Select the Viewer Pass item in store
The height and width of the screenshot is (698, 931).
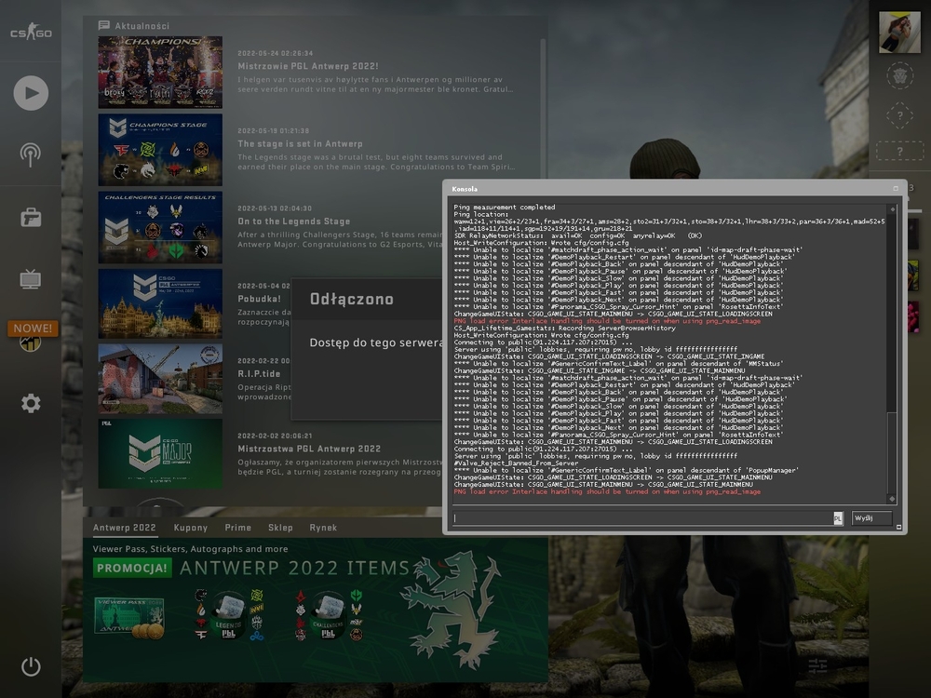click(x=129, y=618)
